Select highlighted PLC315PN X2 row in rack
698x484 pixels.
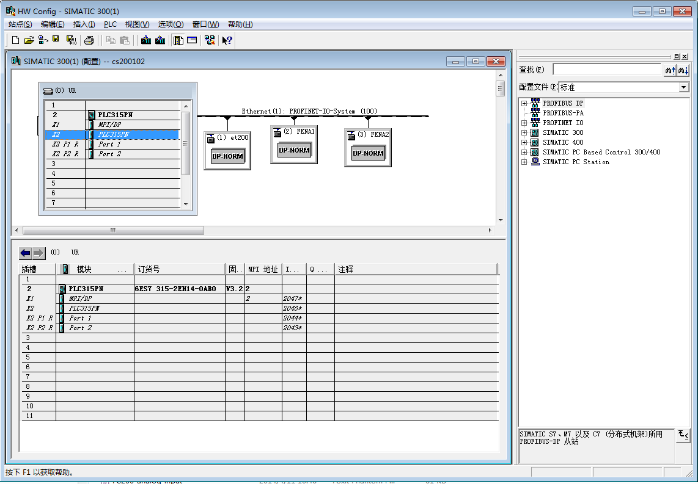pos(112,135)
